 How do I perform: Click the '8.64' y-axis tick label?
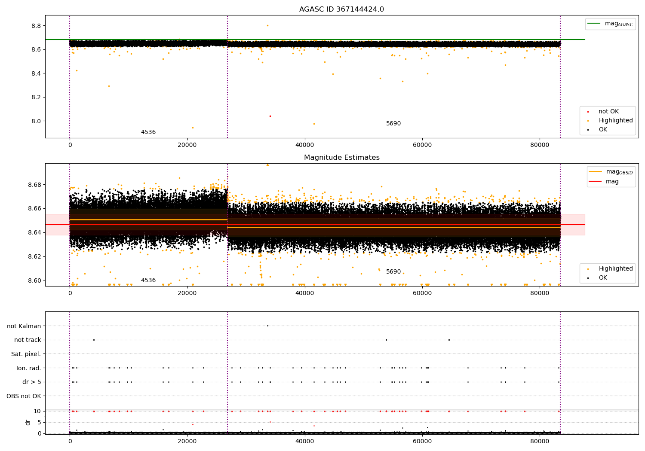pos(34,233)
